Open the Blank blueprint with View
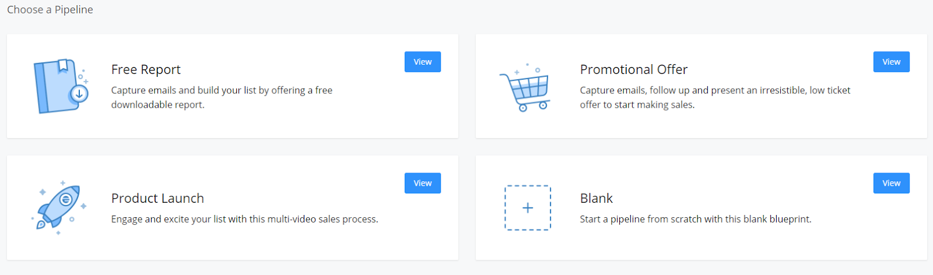The image size is (933, 275). [x=891, y=183]
